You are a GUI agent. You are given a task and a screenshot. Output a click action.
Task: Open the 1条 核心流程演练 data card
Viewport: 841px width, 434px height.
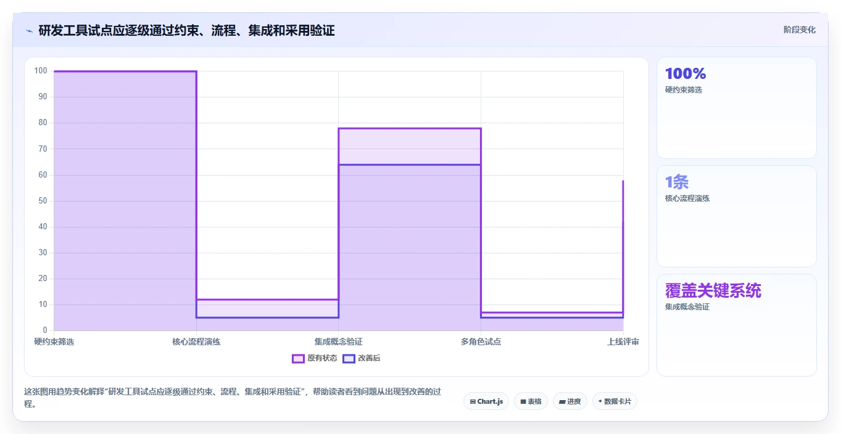coord(737,216)
